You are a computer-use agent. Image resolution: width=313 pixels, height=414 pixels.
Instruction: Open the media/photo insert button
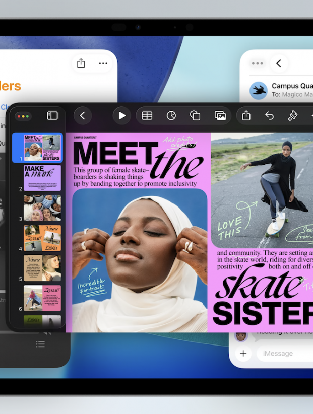tap(220, 116)
